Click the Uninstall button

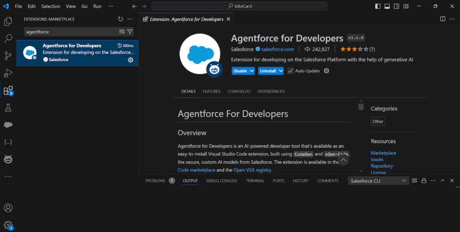[x=268, y=71]
